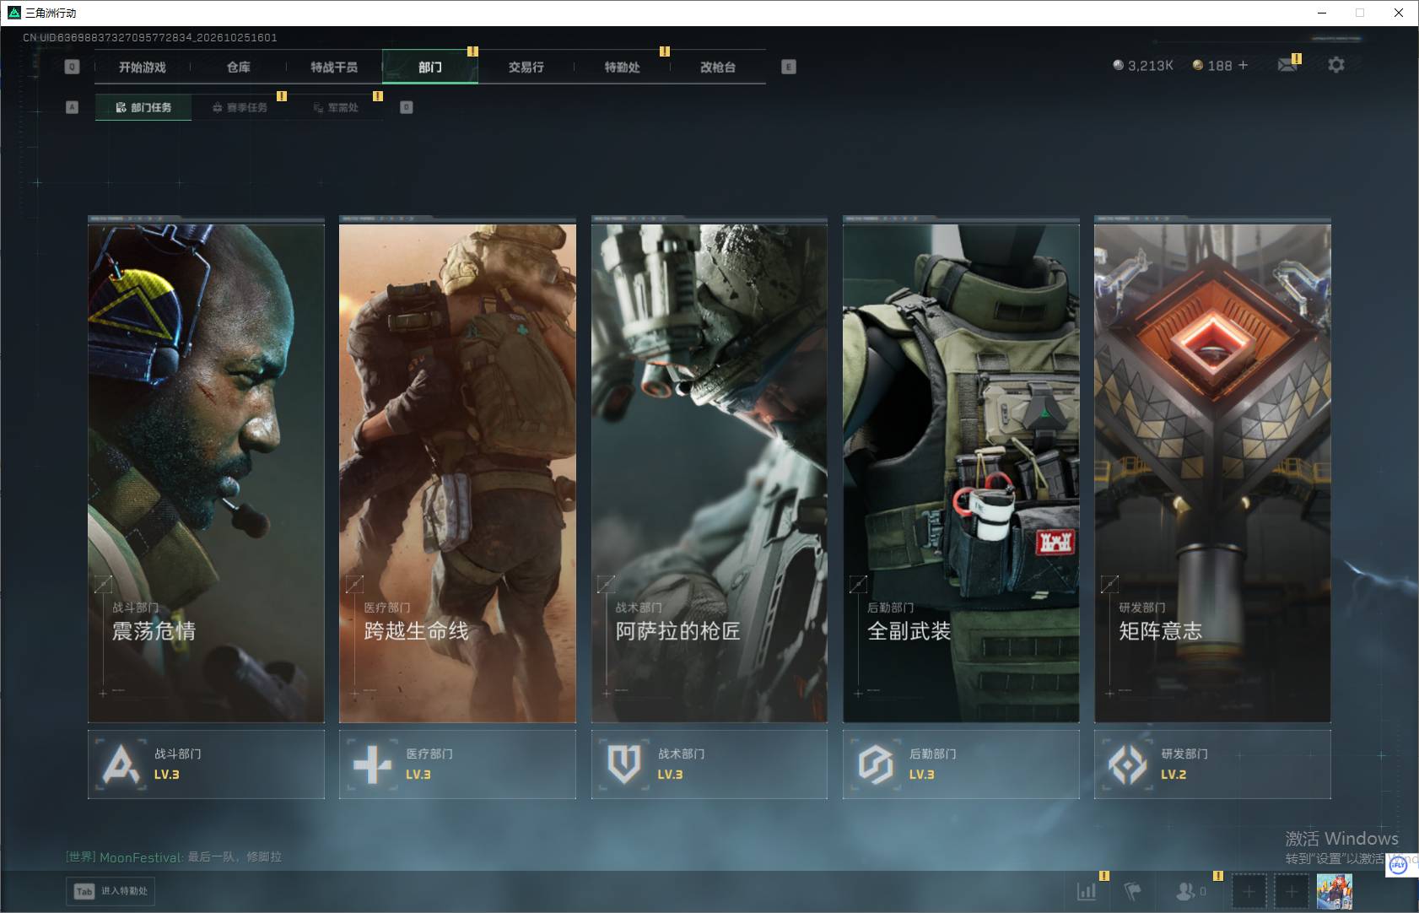1419x913 pixels.
Task: Select the 部门任务 sub-tab
Action: click(x=143, y=107)
